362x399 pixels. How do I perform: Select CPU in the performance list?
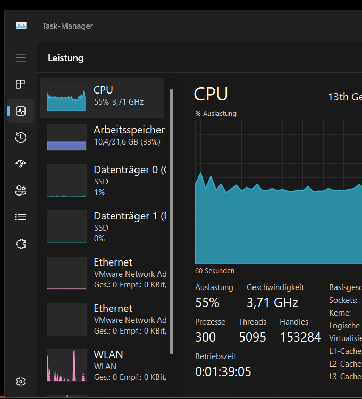tap(102, 98)
